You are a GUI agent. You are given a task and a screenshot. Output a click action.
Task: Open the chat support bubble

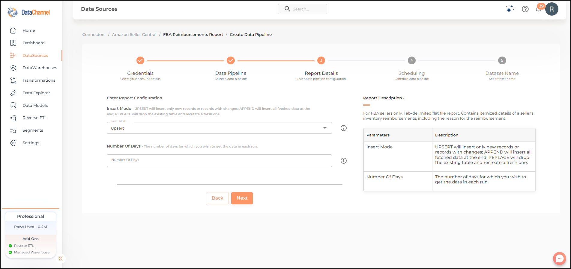(x=560, y=259)
